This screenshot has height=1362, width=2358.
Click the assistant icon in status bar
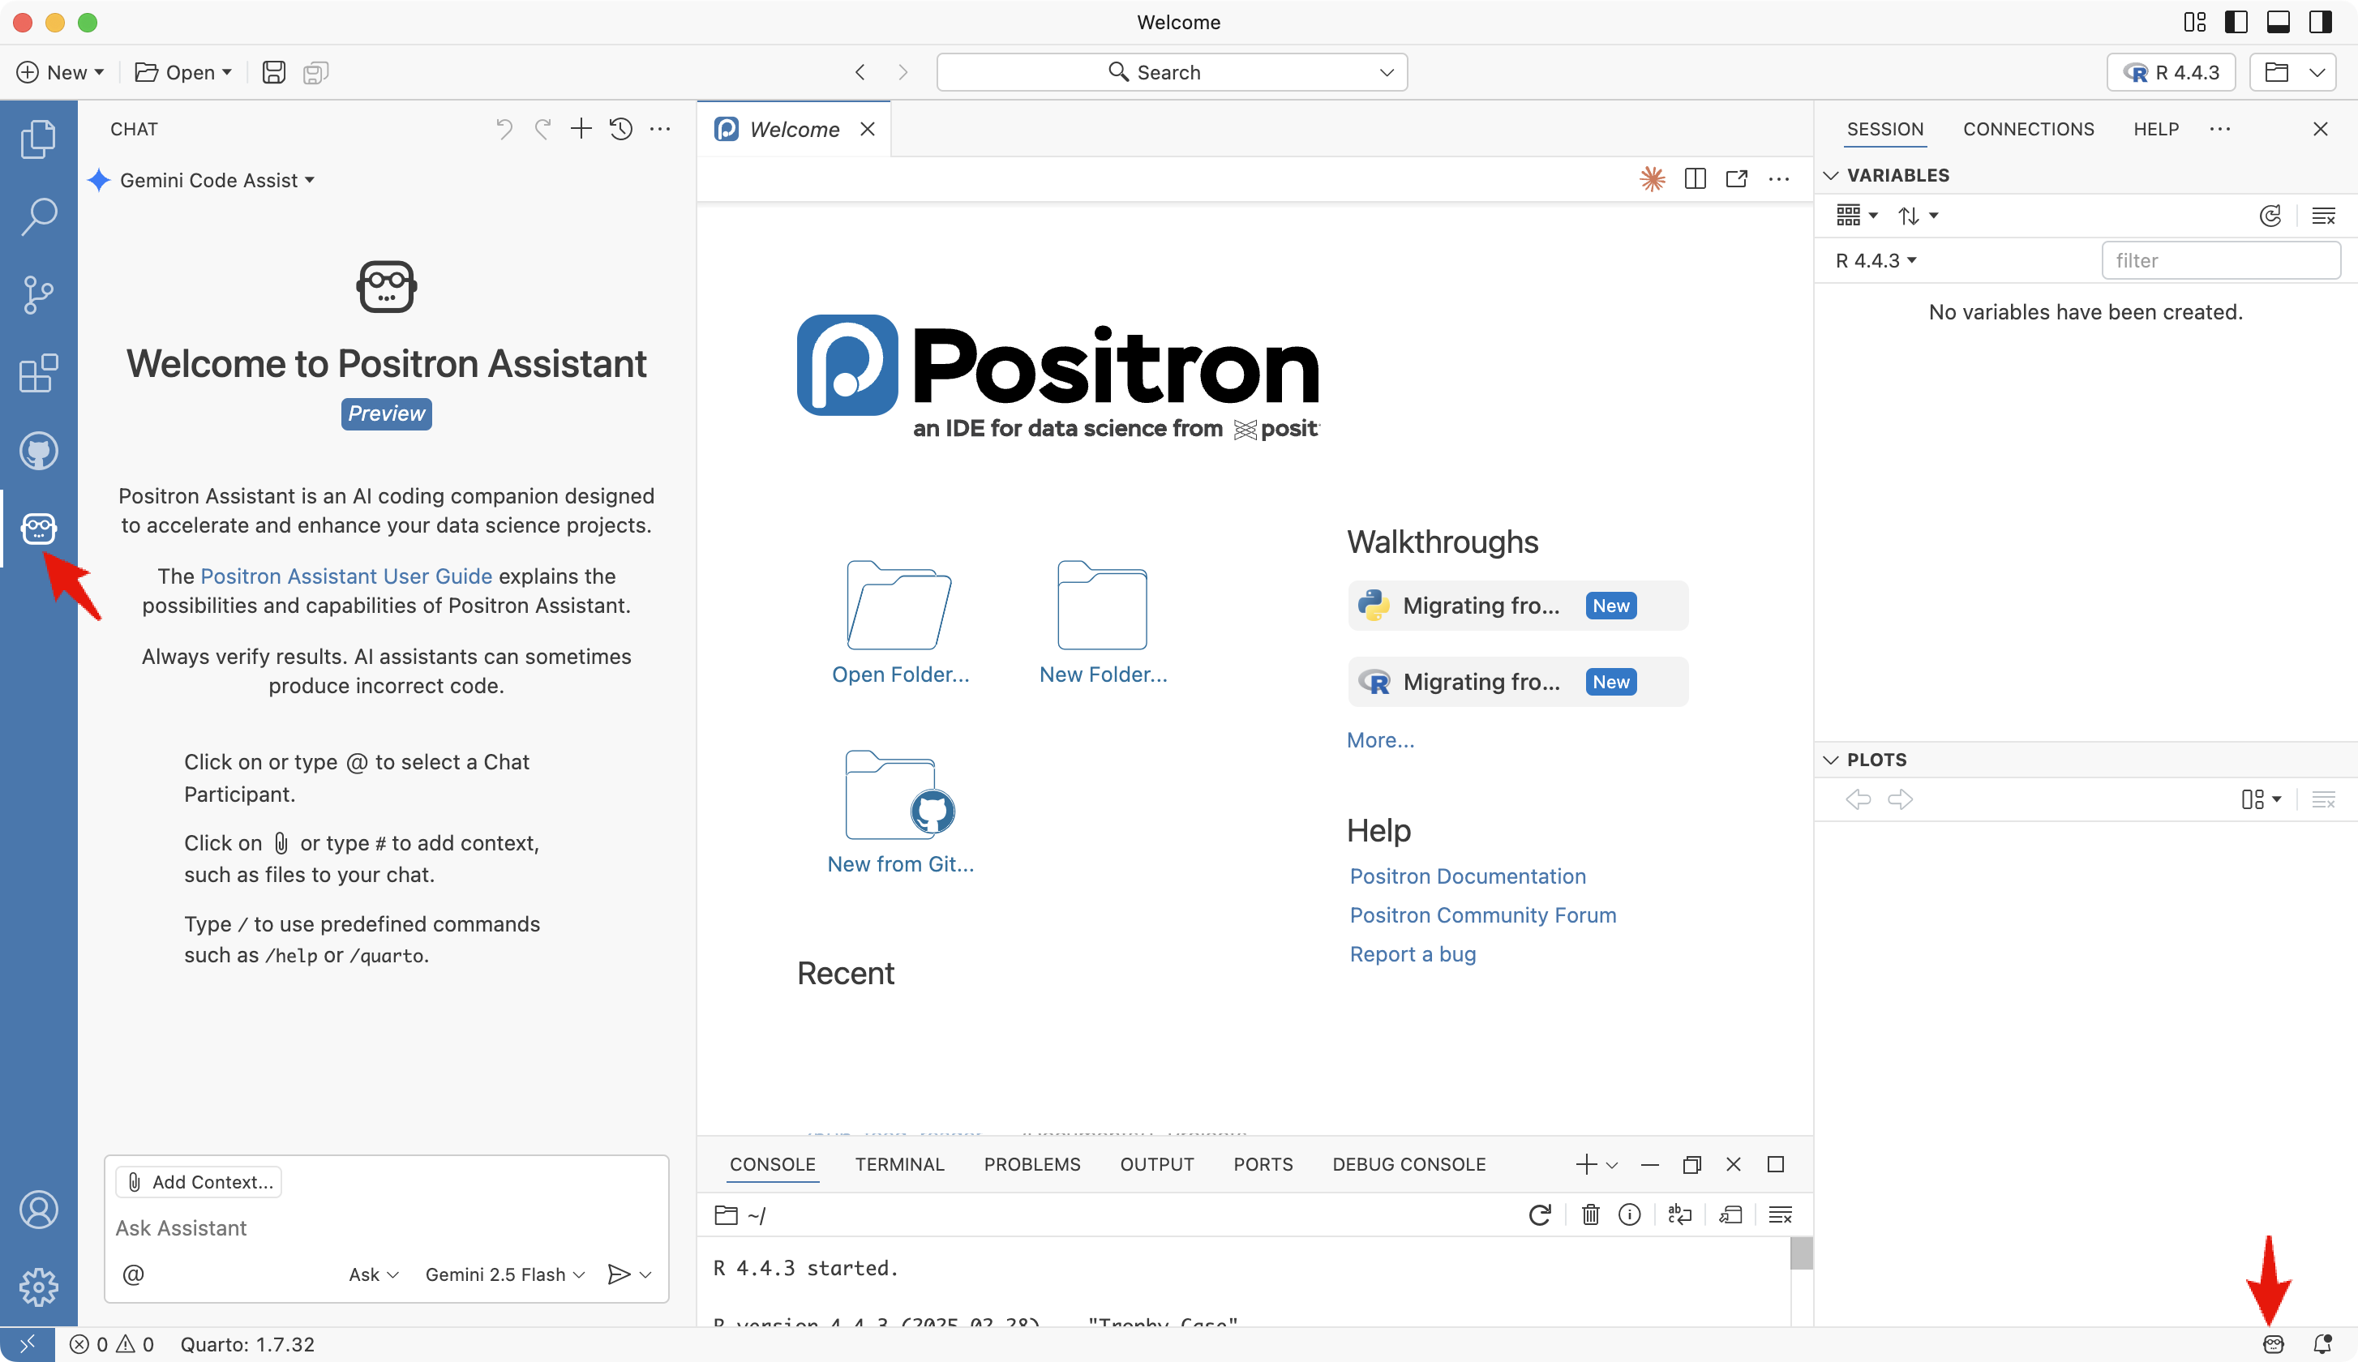(2274, 1344)
